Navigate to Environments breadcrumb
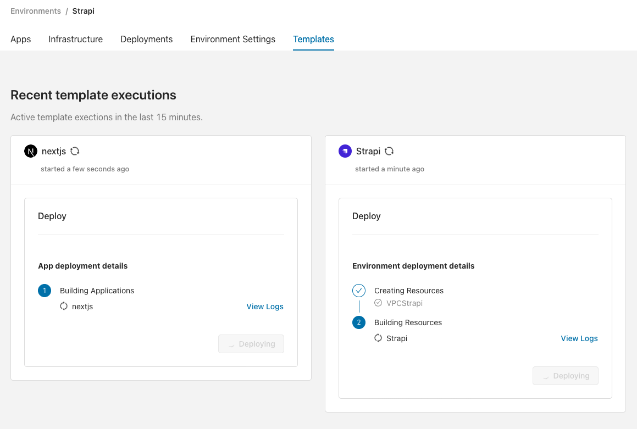Viewport: 637px width, 429px height. [x=36, y=11]
